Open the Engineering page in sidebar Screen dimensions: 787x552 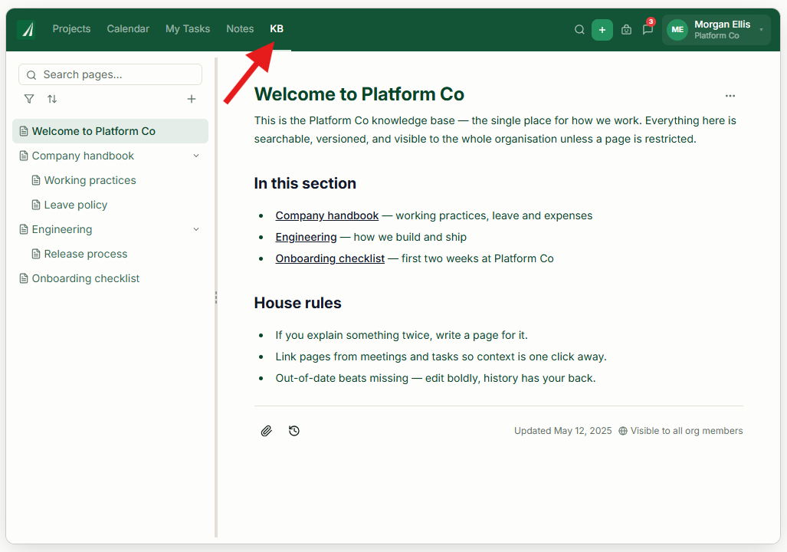pos(110,229)
